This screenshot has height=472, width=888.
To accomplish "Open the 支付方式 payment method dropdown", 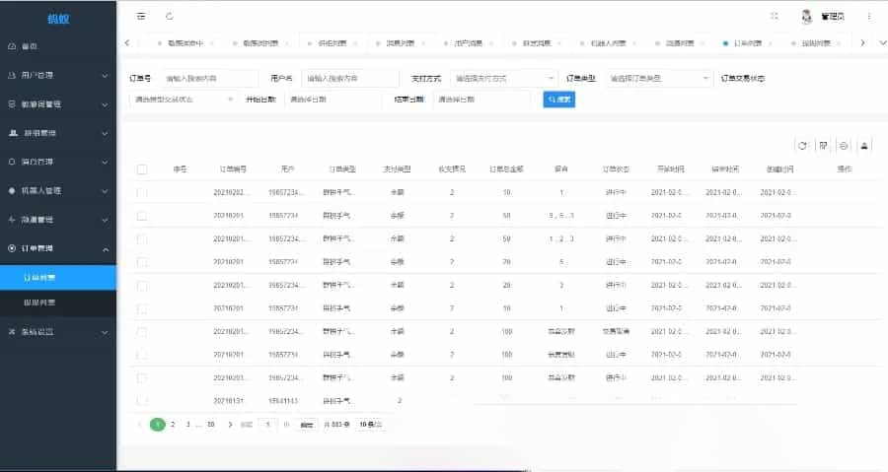I will [x=503, y=78].
